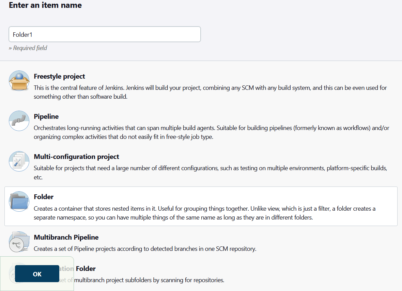
Task: Click the 'Multibranch Pipeline' heading text
Action: (x=66, y=237)
